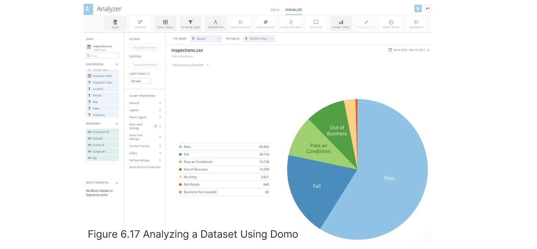
Task: Switch to the Visualize tab
Action: pos(293,10)
